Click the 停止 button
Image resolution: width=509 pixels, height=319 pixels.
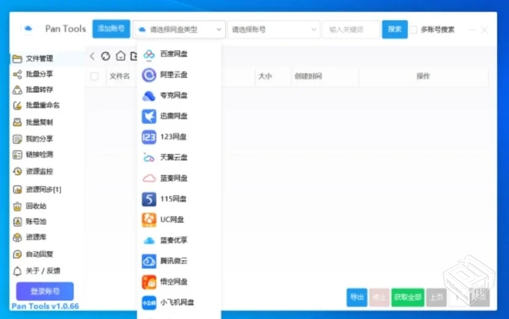pyautogui.click(x=379, y=297)
